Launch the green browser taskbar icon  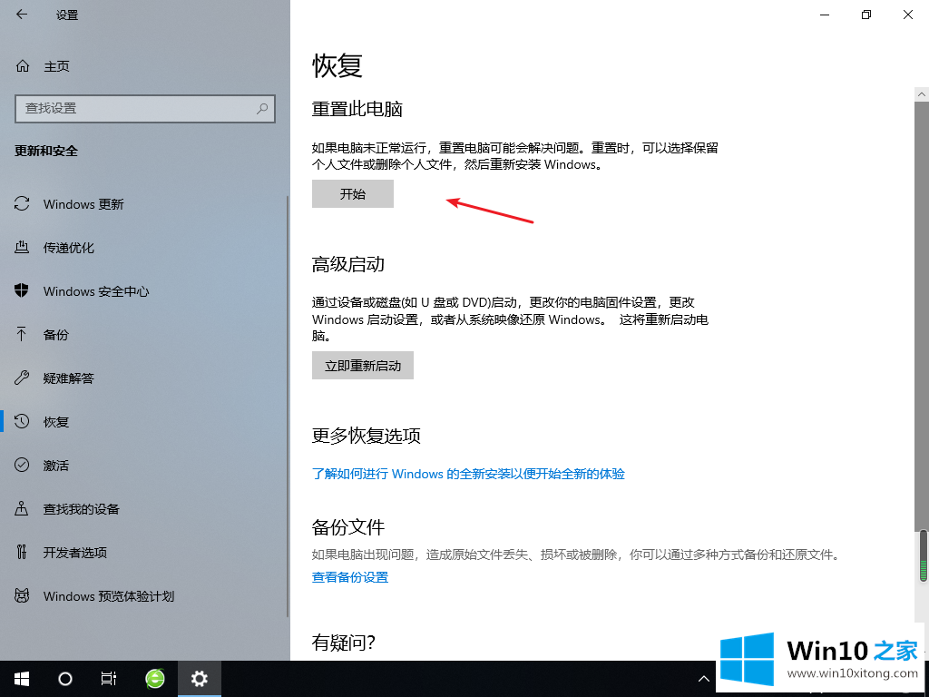[x=154, y=679]
